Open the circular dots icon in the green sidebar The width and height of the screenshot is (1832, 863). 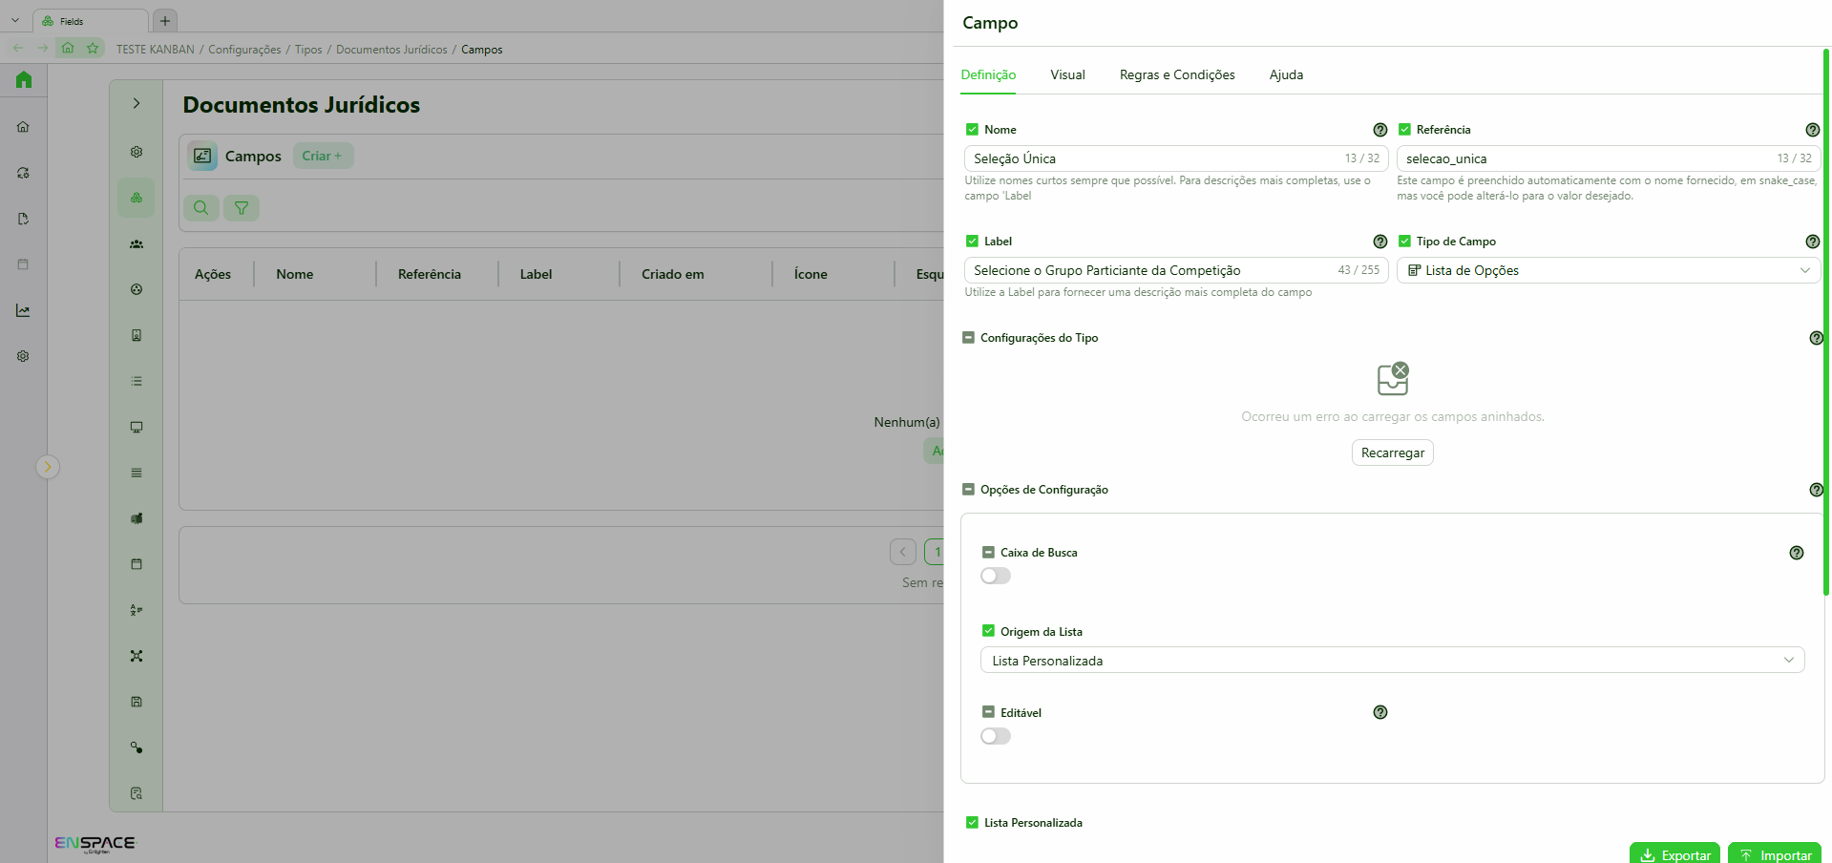tap(137, 289)
